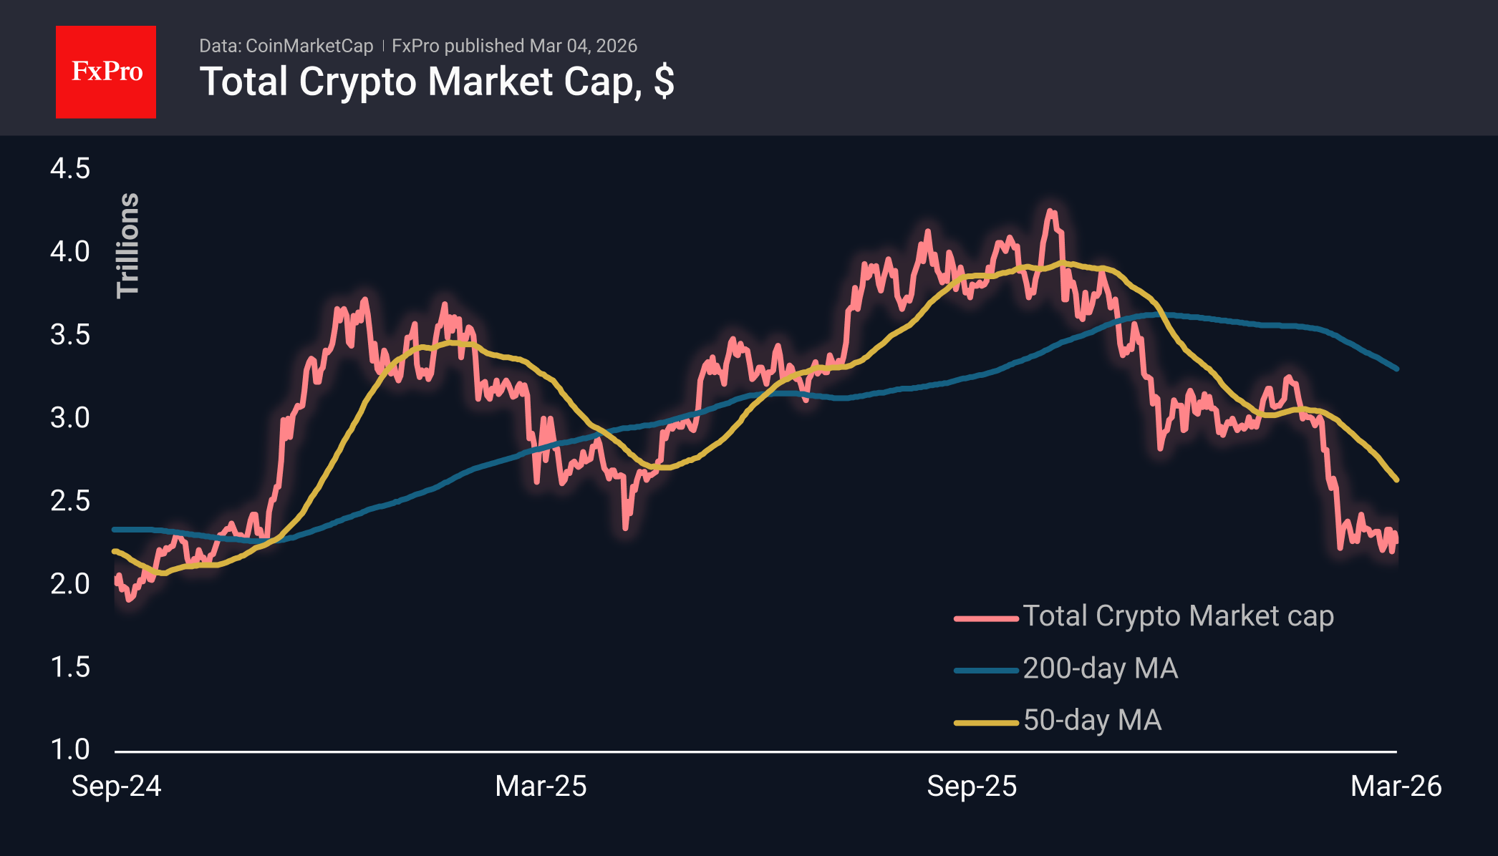Click the 3.0 y-axis tick label
Viewport: 1498px width, 856px height.
pos(70,418)
